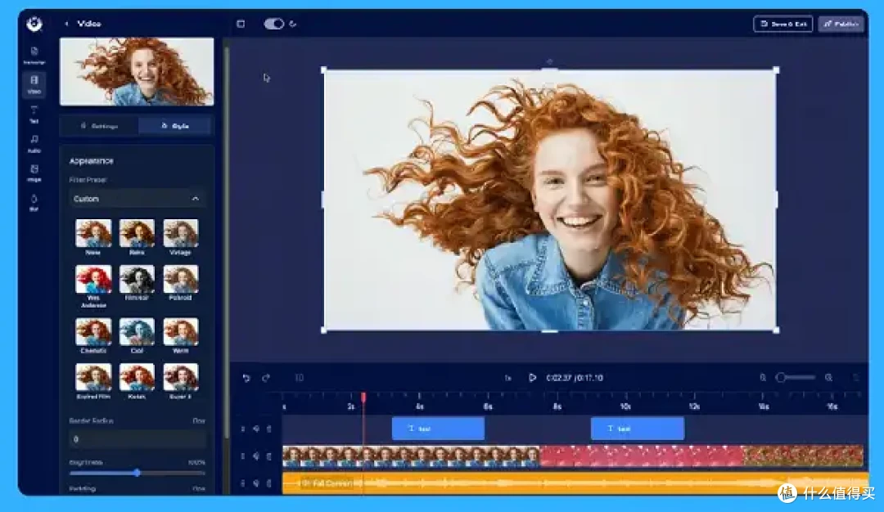Play the video preview

532,377
